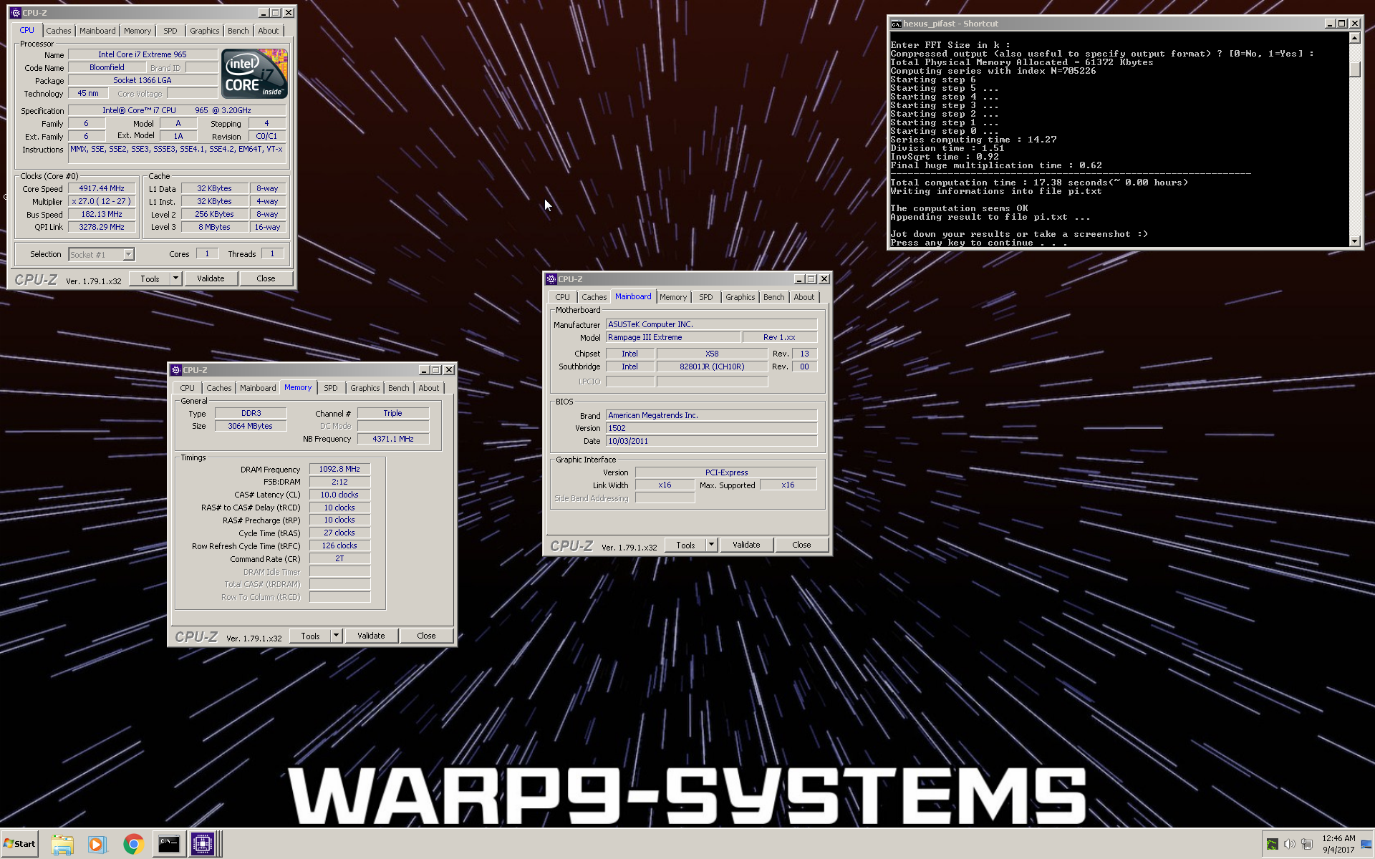Expand the Tools dropdown arrow in CPU window
Screen dimensions: 1375x859
(175, 278)
